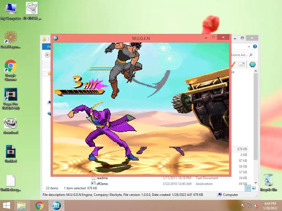Click the Explorer folder icon in title bar
282x211 pixels.
pyautogui.click(x=44, y=39)
